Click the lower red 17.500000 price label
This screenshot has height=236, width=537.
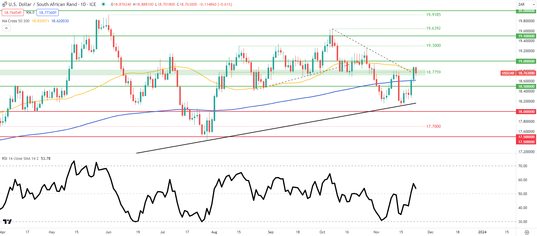tap(526, 142)
